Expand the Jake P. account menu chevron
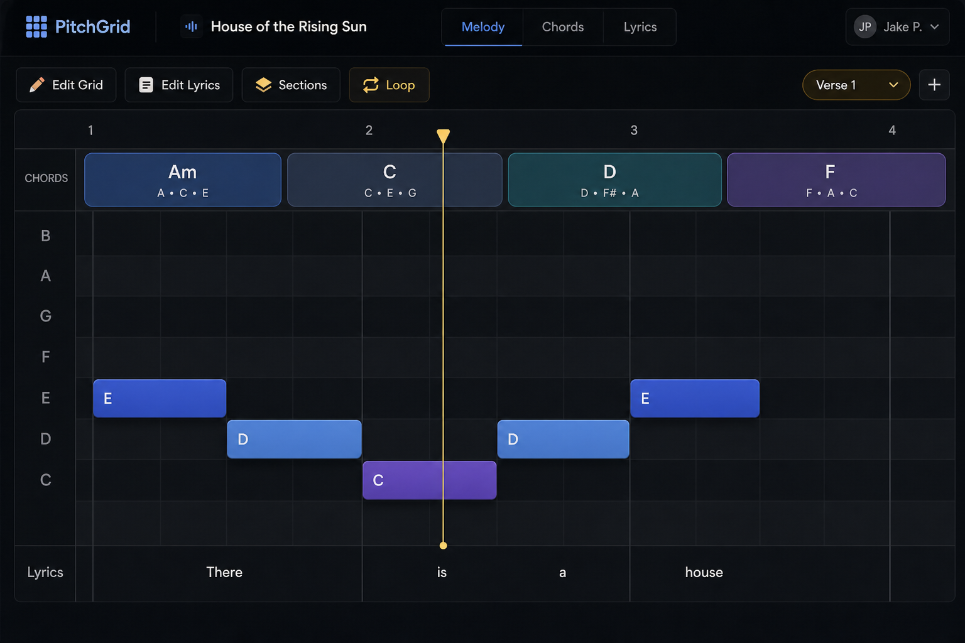This screenshot has height=643, width=965. [934, 27]
